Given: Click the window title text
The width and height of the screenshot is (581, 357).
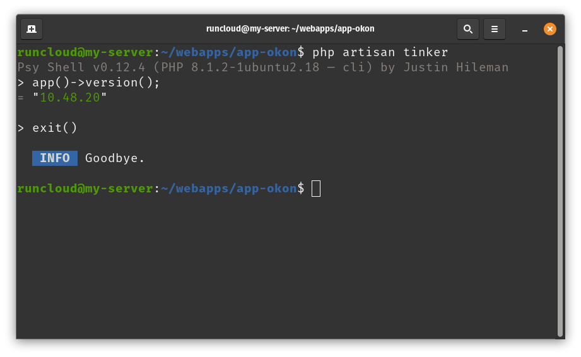Looking at the screenshot, I should click(x=290, y=29).
